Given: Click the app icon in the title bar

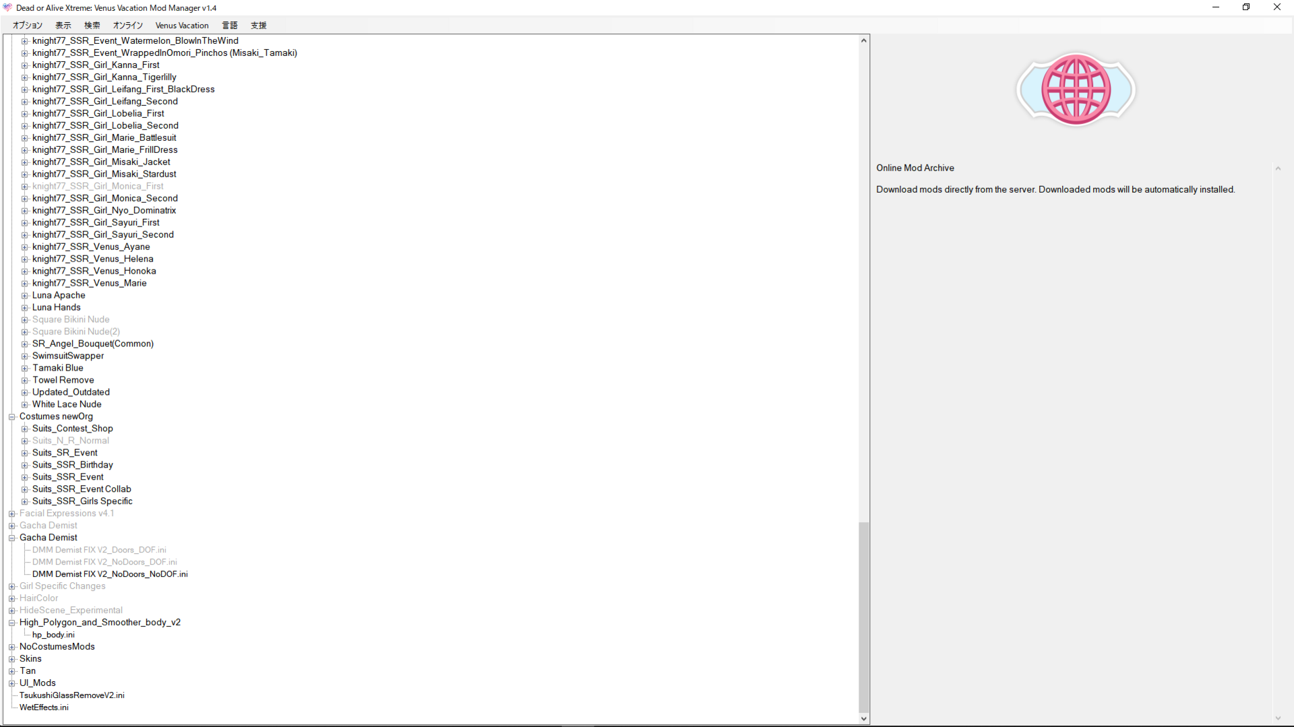Looking at the screenshot, I should tap(7, 7).
